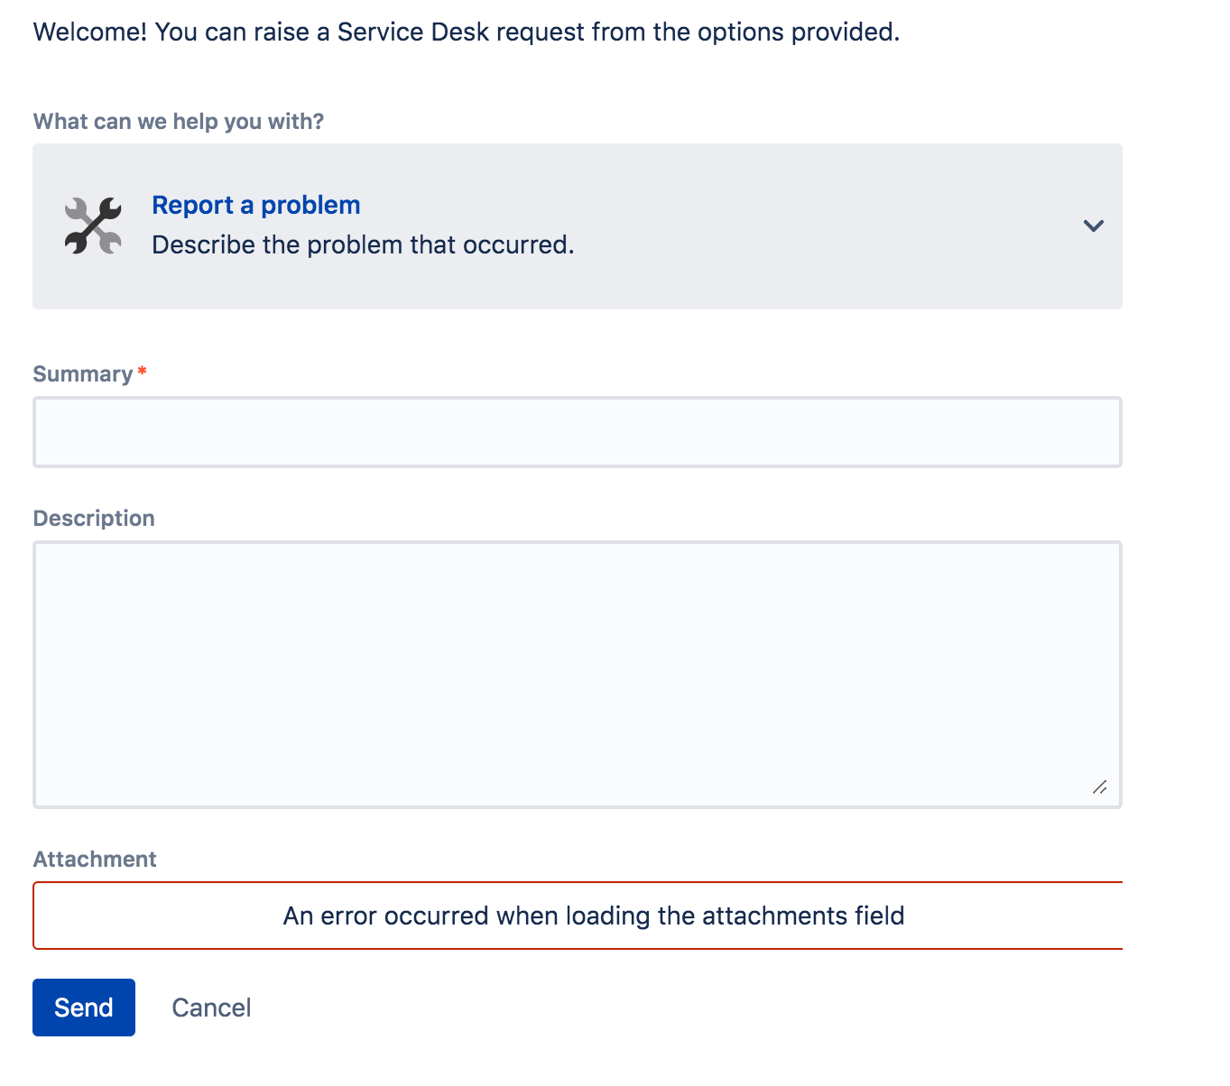This screenshot has height=1086, width=1230.
Task: Click the attachments field error message
Action: coord(594,916)
